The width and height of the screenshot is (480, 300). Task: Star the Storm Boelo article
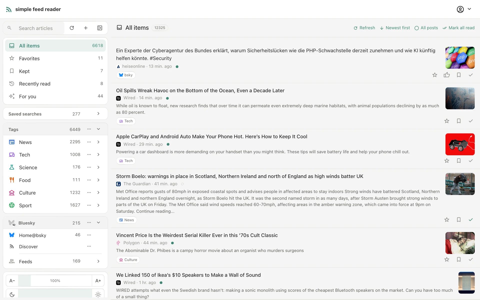tap(447, 220)
